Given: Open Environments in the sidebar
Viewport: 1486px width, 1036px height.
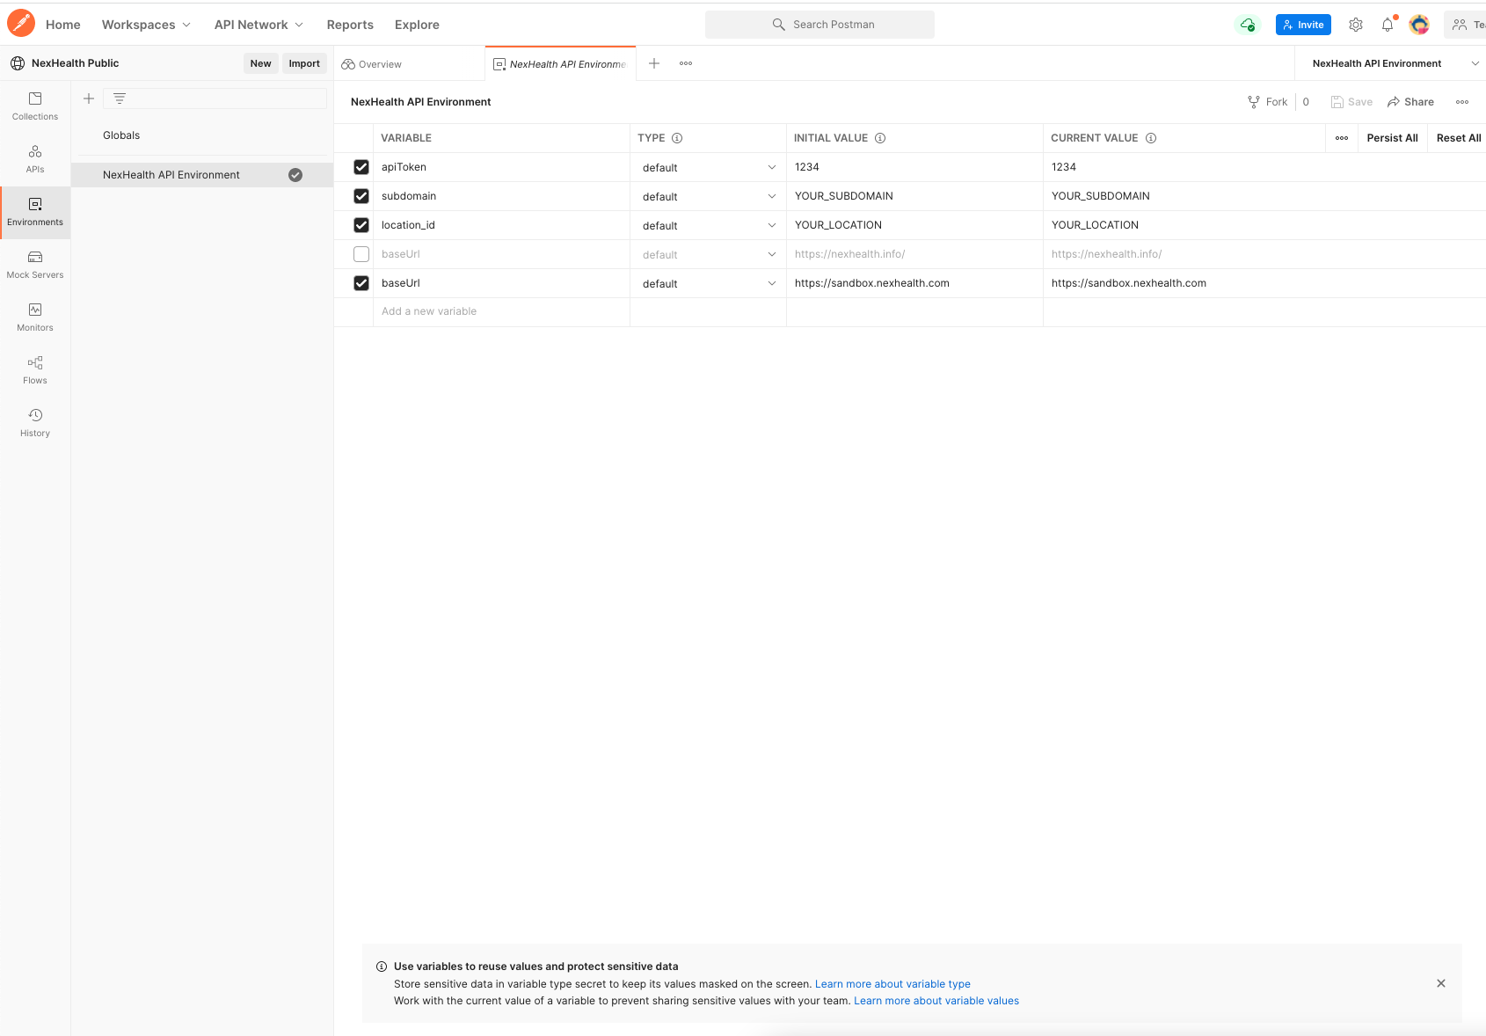Looking at the screenshot, I should (x=35, y=212).
